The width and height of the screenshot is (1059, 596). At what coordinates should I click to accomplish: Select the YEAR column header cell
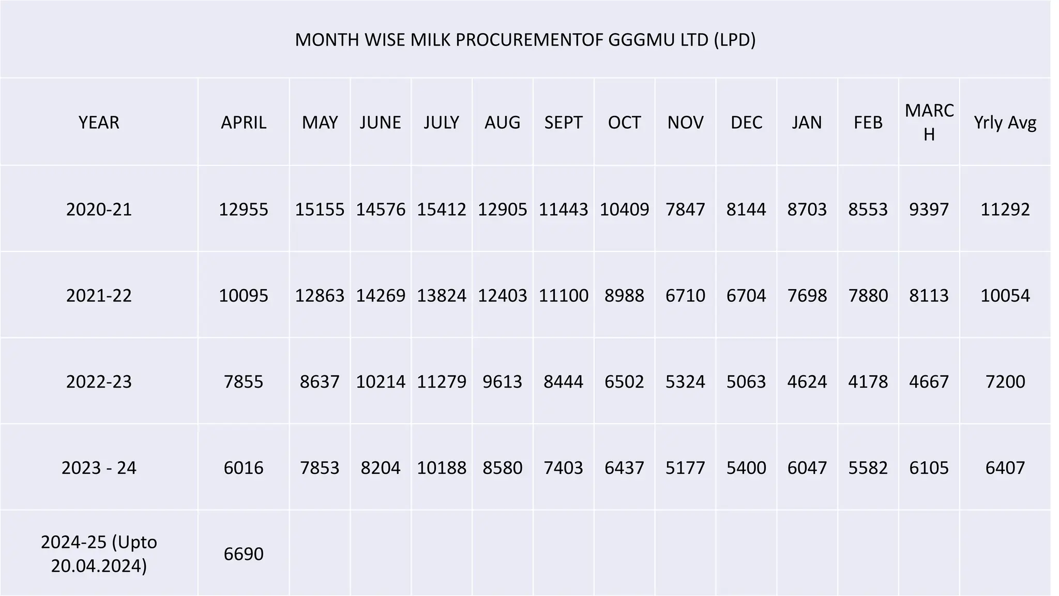[x=99, y=122]
